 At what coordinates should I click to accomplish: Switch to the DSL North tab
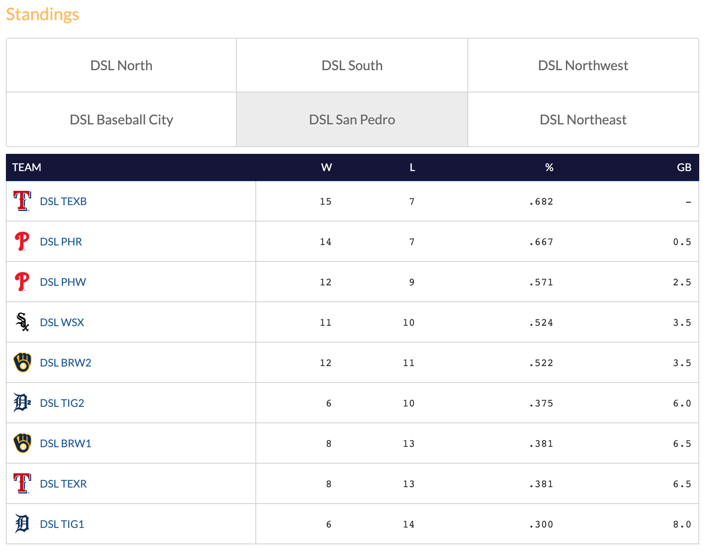pos(121,66)
